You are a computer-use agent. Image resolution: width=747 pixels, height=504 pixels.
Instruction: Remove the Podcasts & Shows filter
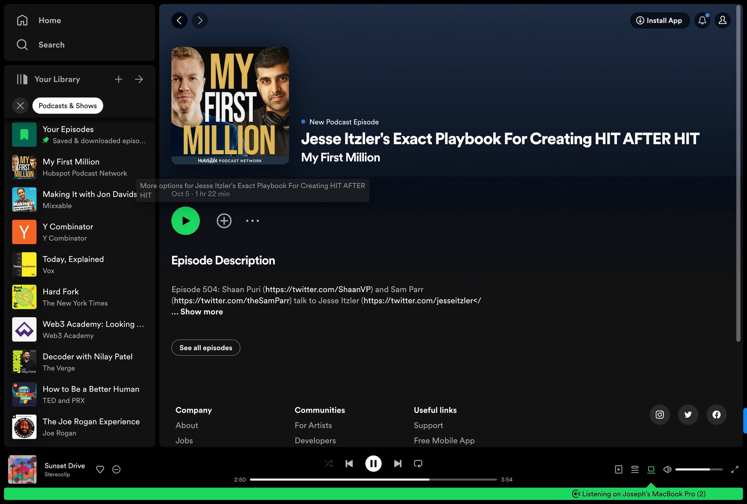20,105
